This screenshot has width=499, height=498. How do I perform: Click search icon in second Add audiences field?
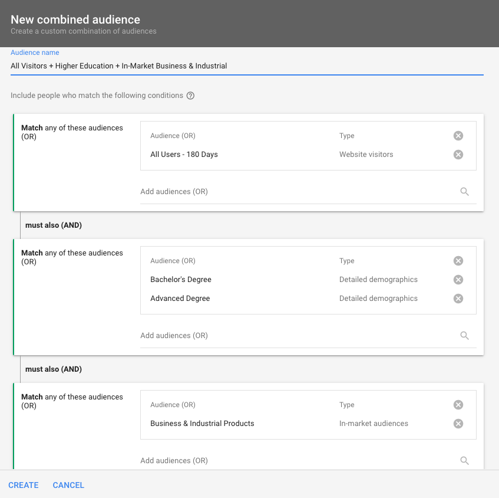point(464,336)
